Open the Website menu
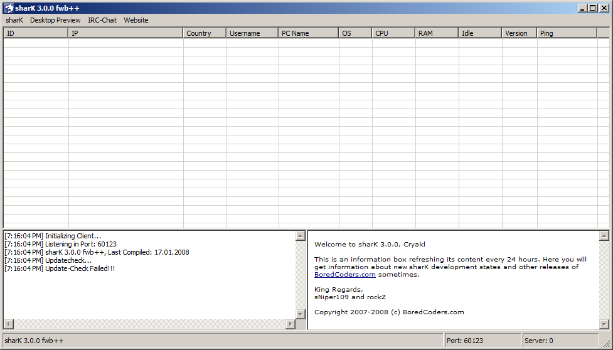613x350 pixels. click(x=136, y=20)
